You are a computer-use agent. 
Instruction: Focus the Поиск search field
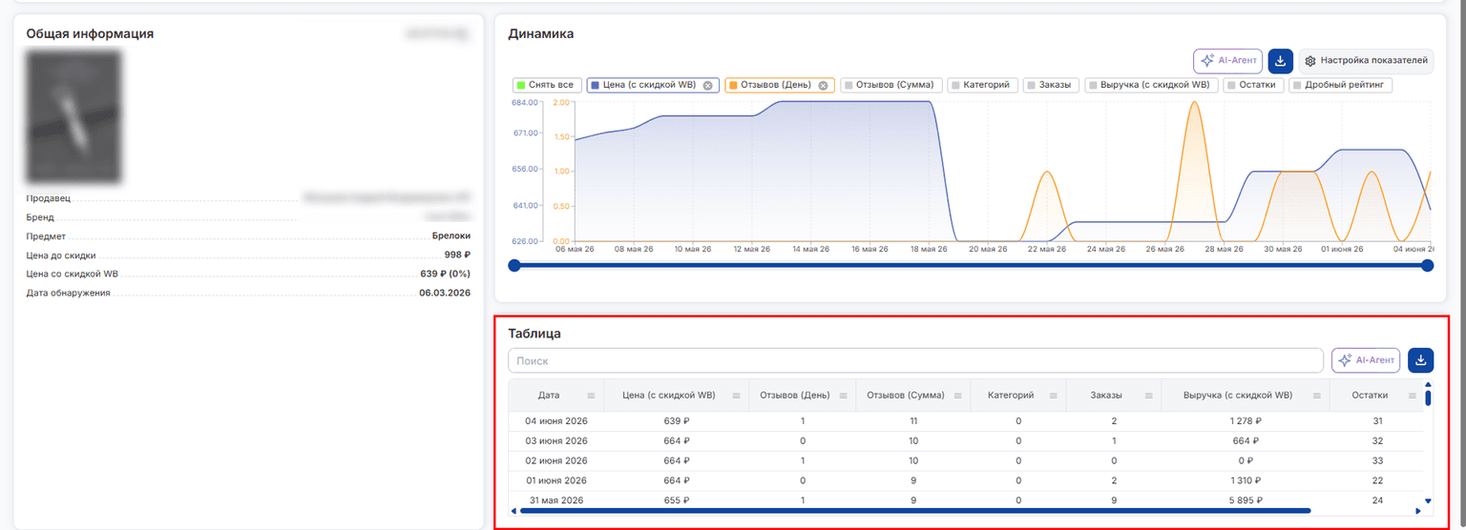click(916, 360)
